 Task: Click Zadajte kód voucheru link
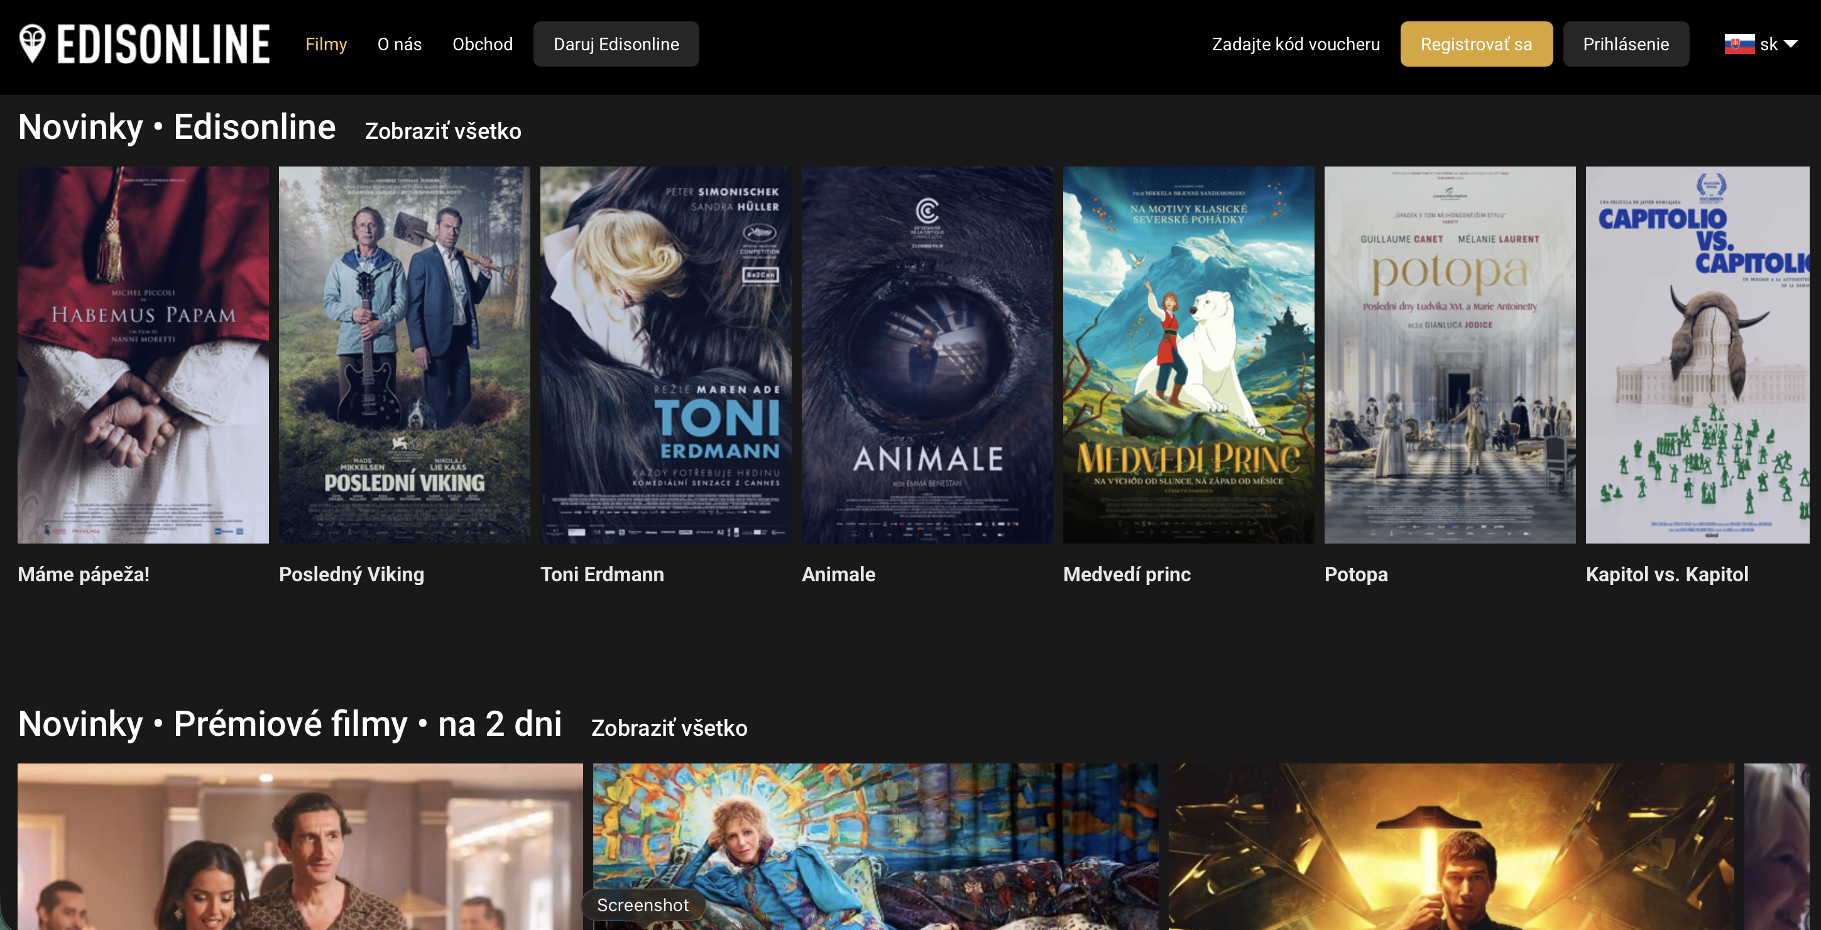[1295, 44]
